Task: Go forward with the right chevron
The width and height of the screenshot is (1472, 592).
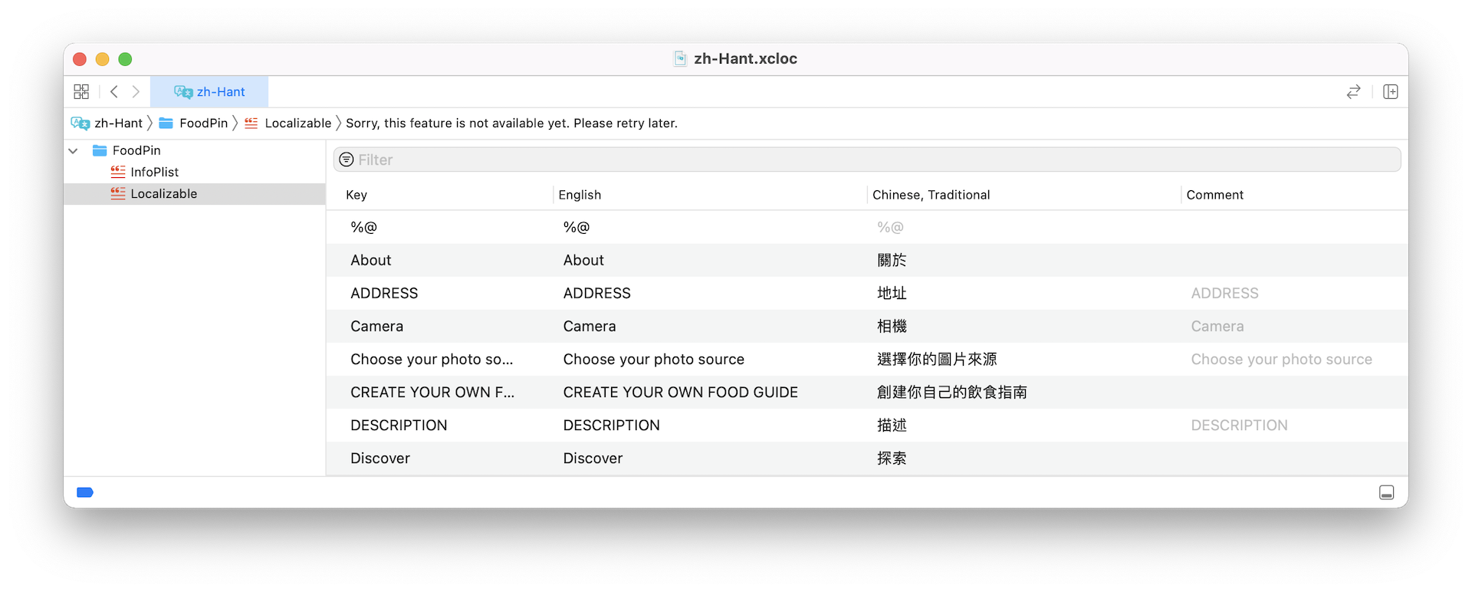Action: click(x=136, y=92)
